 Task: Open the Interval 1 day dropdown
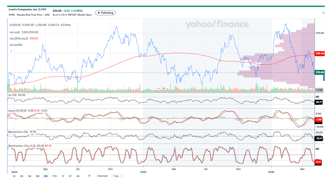118,176
